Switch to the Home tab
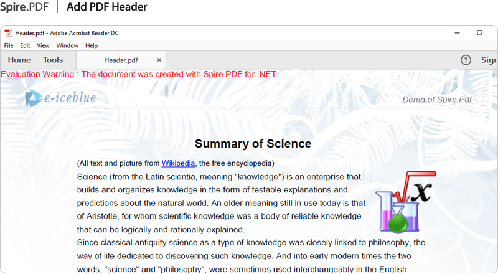498x274 pixels. pyautogui.click(x=19, y=60)
